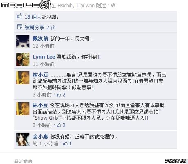The width and height of the screenshot is (188, 164).
Task: Click the Mobile01 logo in the watermark
Action: (26, 5)
